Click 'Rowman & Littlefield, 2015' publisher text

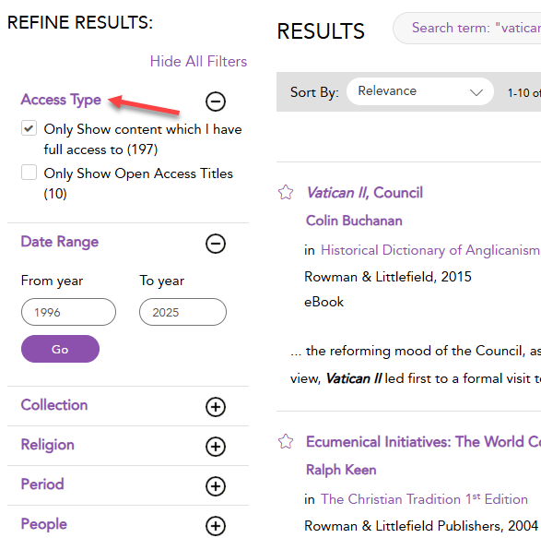[x=388, y=277]
